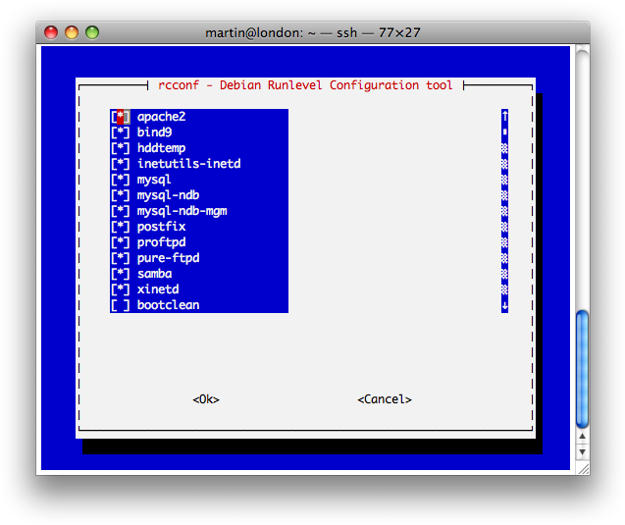This screenshot has height=525, width=625.
Task: Select the mysql-ndb-mgm entry text
Action: click(x=182, y=211)
